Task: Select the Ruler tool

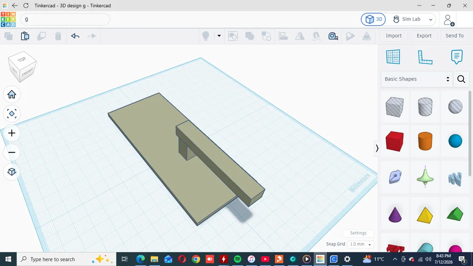Action: point(425,57)
